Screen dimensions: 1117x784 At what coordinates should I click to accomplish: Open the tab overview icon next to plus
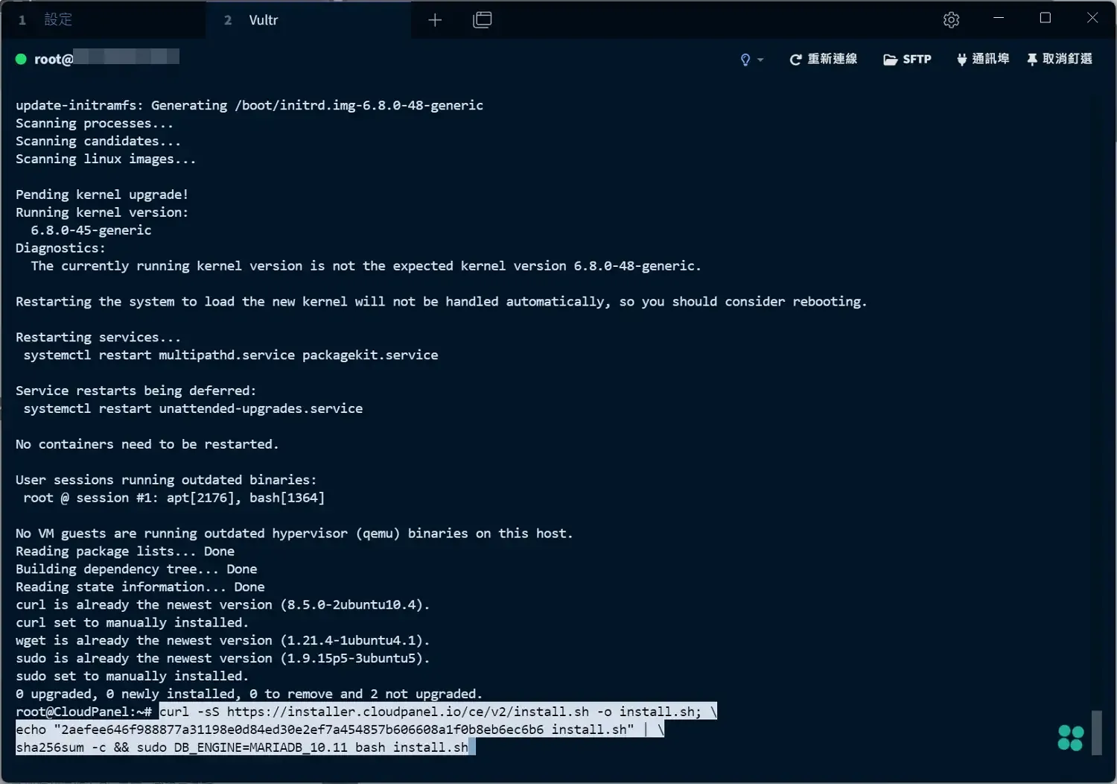click(482, 20)
